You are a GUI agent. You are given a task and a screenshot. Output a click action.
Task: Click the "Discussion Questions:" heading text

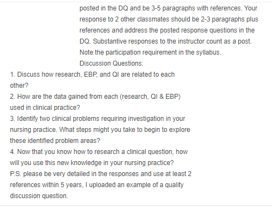[x=111, y=63]
